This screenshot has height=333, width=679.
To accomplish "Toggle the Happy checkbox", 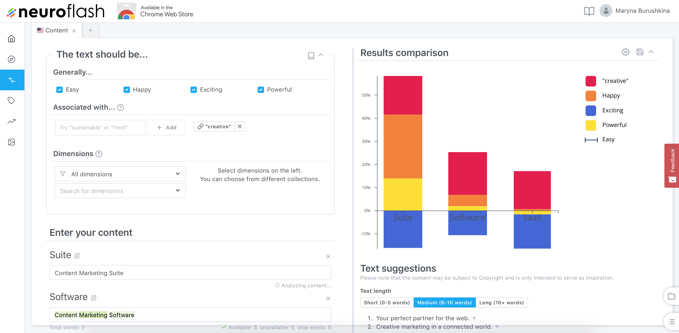I will (x=127, y=90).
